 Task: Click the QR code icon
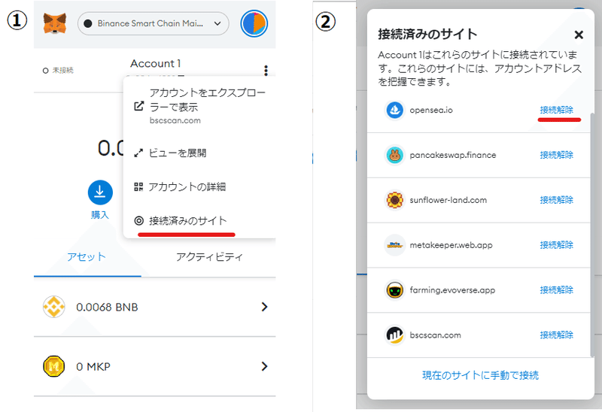pyautogui.click(x=138, y=186)
